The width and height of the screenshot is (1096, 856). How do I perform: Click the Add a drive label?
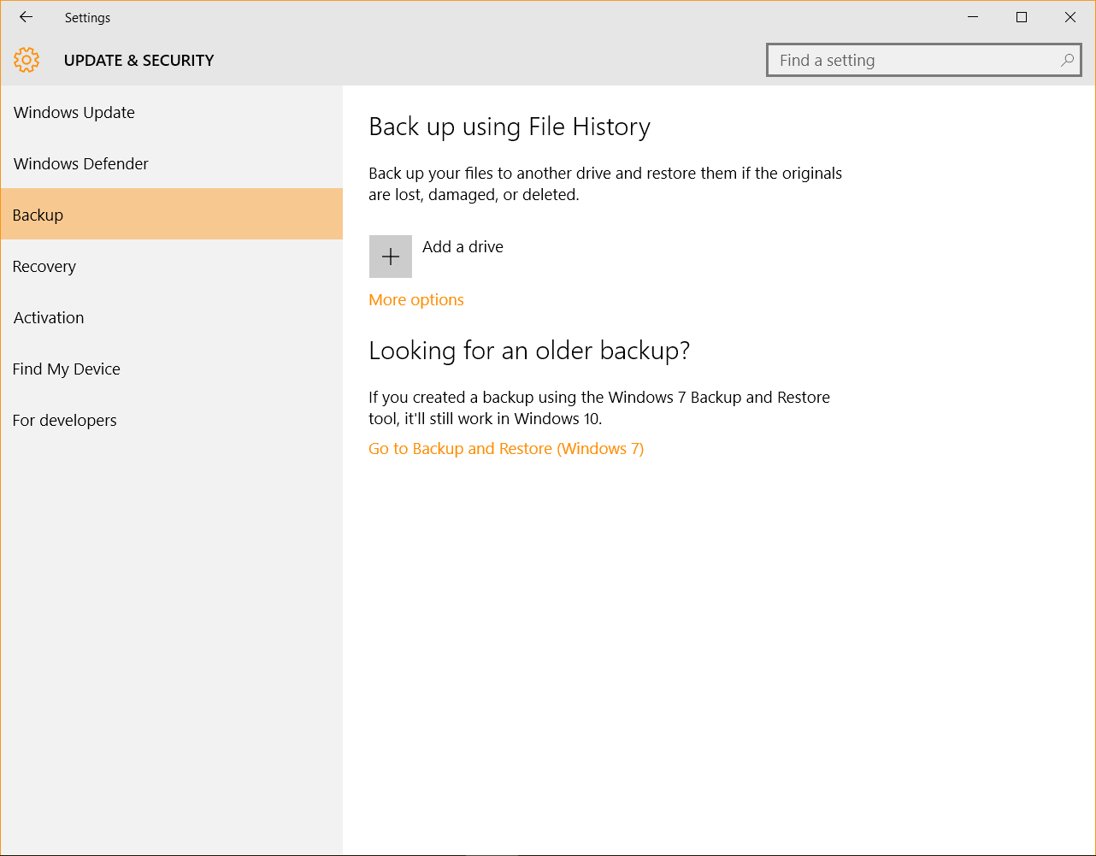463,246
